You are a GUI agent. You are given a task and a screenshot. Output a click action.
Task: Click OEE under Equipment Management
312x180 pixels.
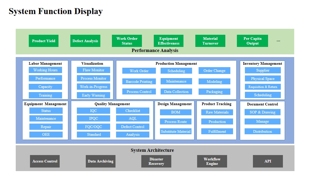point(46,135)
